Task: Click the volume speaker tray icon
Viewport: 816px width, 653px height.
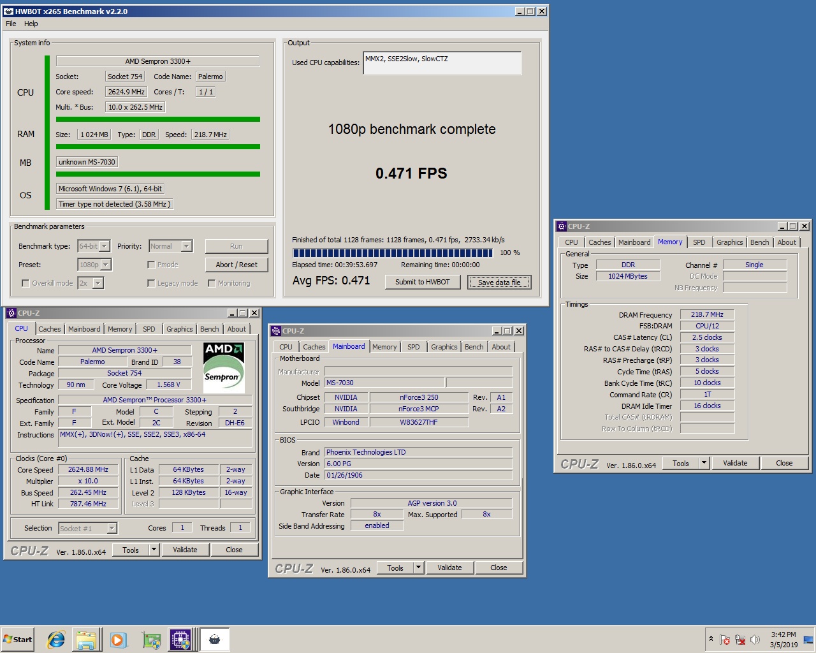Action: coord(755,640)
